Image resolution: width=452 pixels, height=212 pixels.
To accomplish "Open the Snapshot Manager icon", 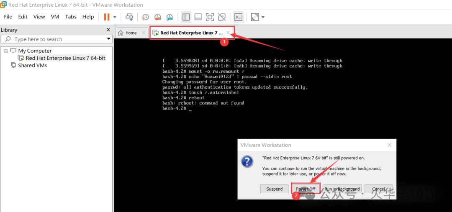I will (169, 17).
